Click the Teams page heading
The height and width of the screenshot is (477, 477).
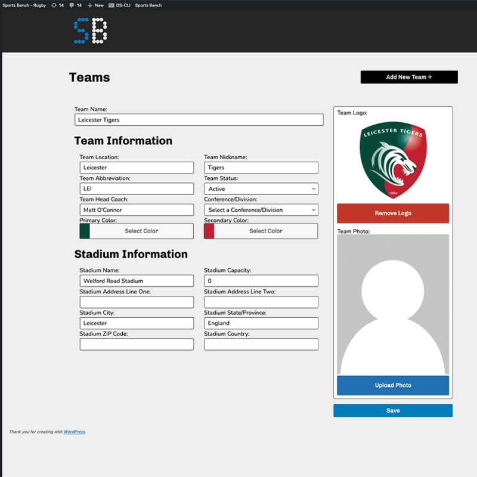[89, 78]
